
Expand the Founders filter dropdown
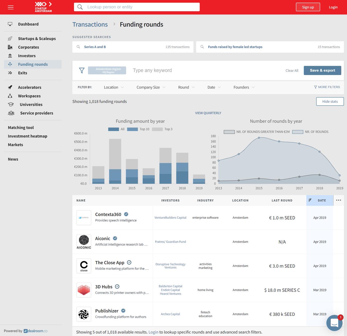(x=244, y=87)
